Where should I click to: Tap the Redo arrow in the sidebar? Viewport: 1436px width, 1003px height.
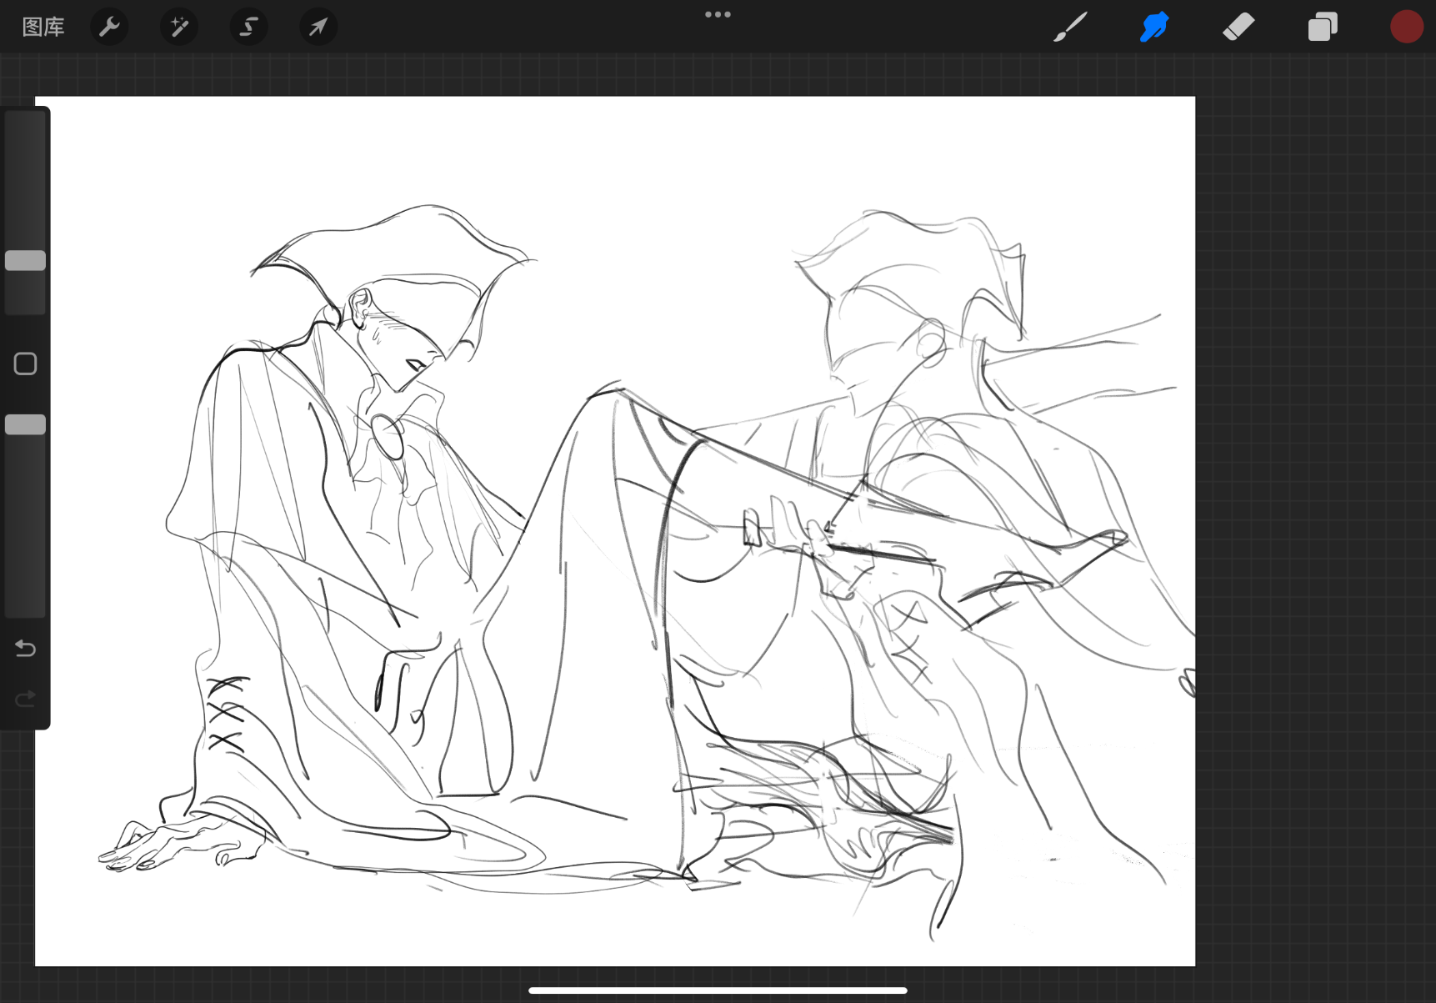(25, 698)
